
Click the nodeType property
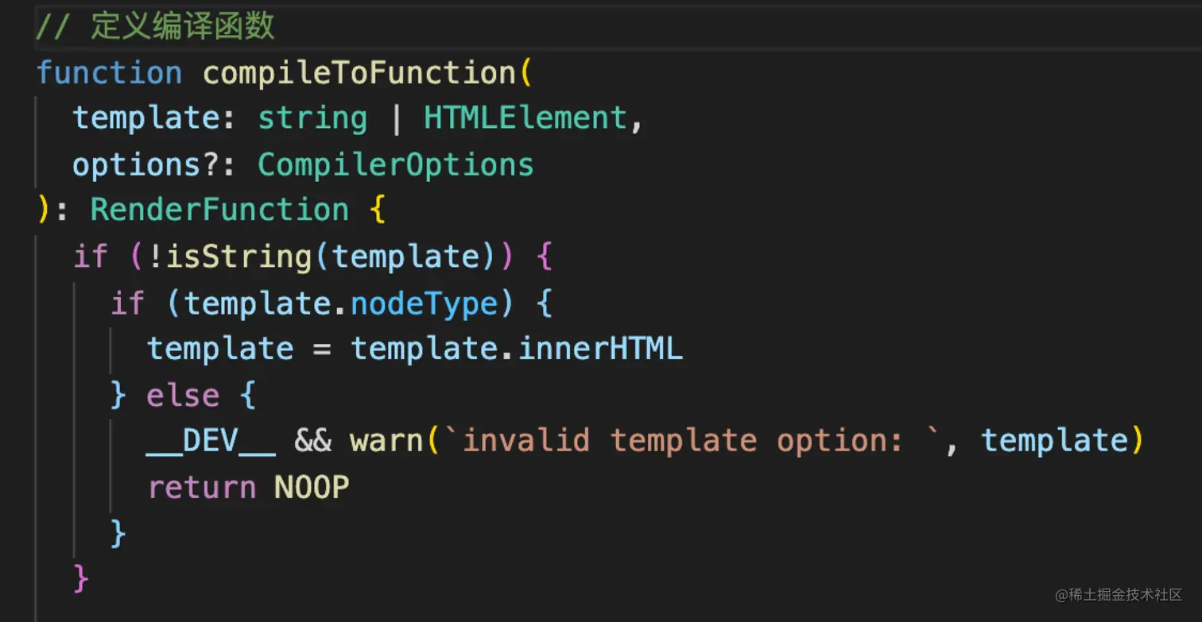coord(424,303)
